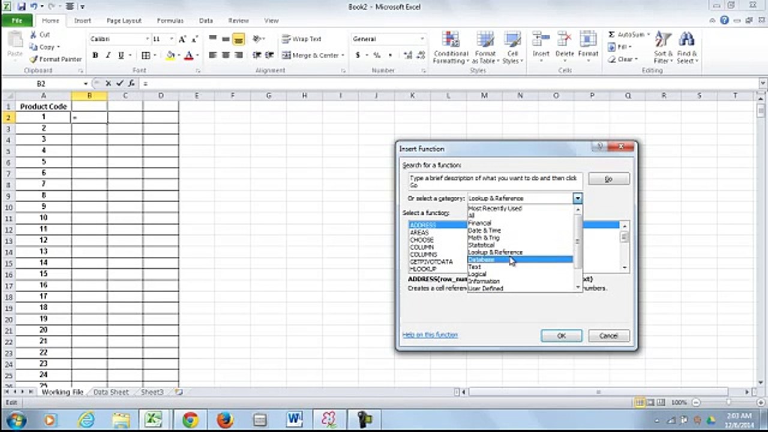Click the Insert Worksheet tab icon
Image resolution: width=768 pixels, height=432 pixels.
[x=178, y=392]
